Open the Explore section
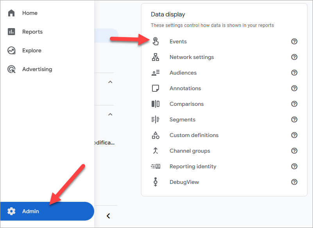The image size is (313, 228). point(32,50)
